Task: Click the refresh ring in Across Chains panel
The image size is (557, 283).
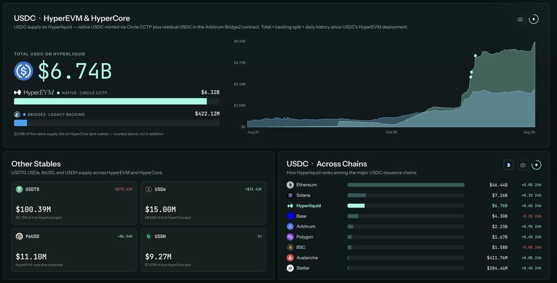Action: click(x=536, y=165)
